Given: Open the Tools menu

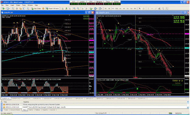Looking at the screenshot, I should (x=24, y=5).
